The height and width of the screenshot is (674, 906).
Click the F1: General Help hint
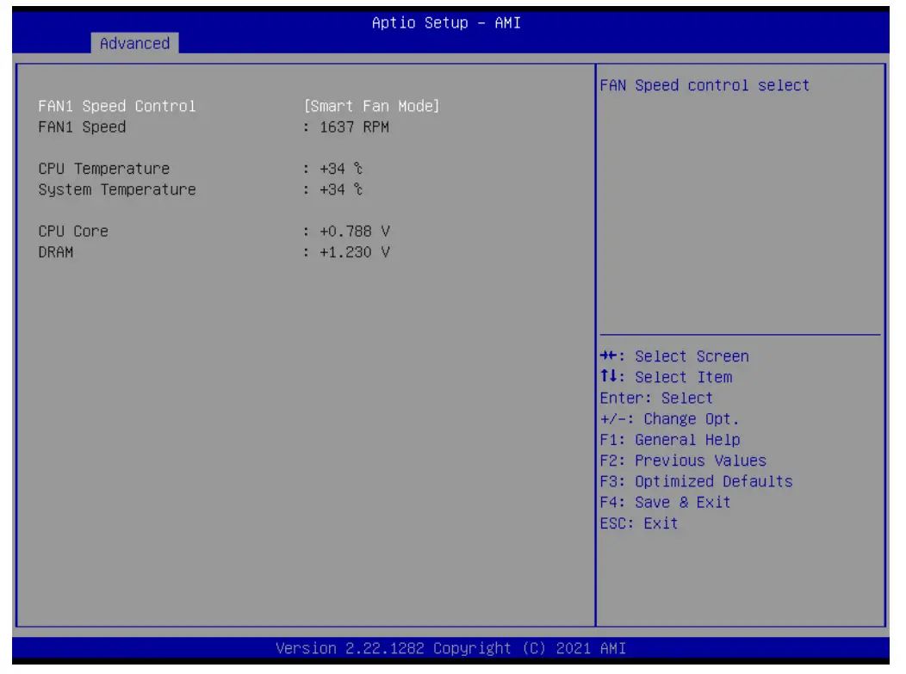pyautogui.click(x=670, y=440)
